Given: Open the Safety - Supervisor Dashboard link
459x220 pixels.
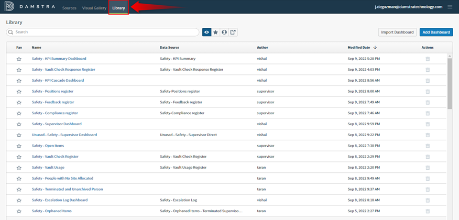Looking at the screenshot, I should point(57,124).
